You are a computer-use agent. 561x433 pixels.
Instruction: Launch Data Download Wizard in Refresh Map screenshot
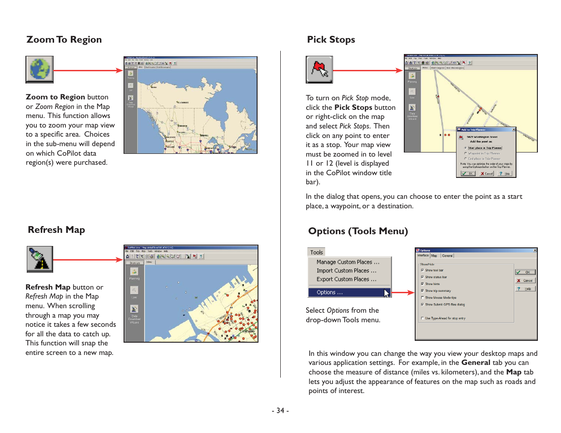134,314
